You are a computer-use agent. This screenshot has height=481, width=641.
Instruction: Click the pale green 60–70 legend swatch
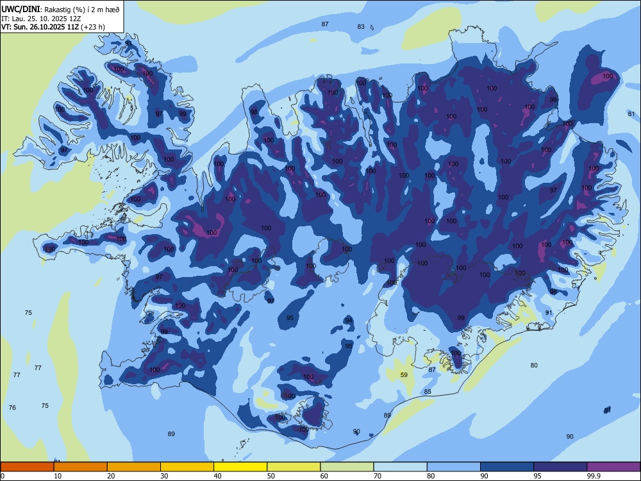(x=347, y=467)
